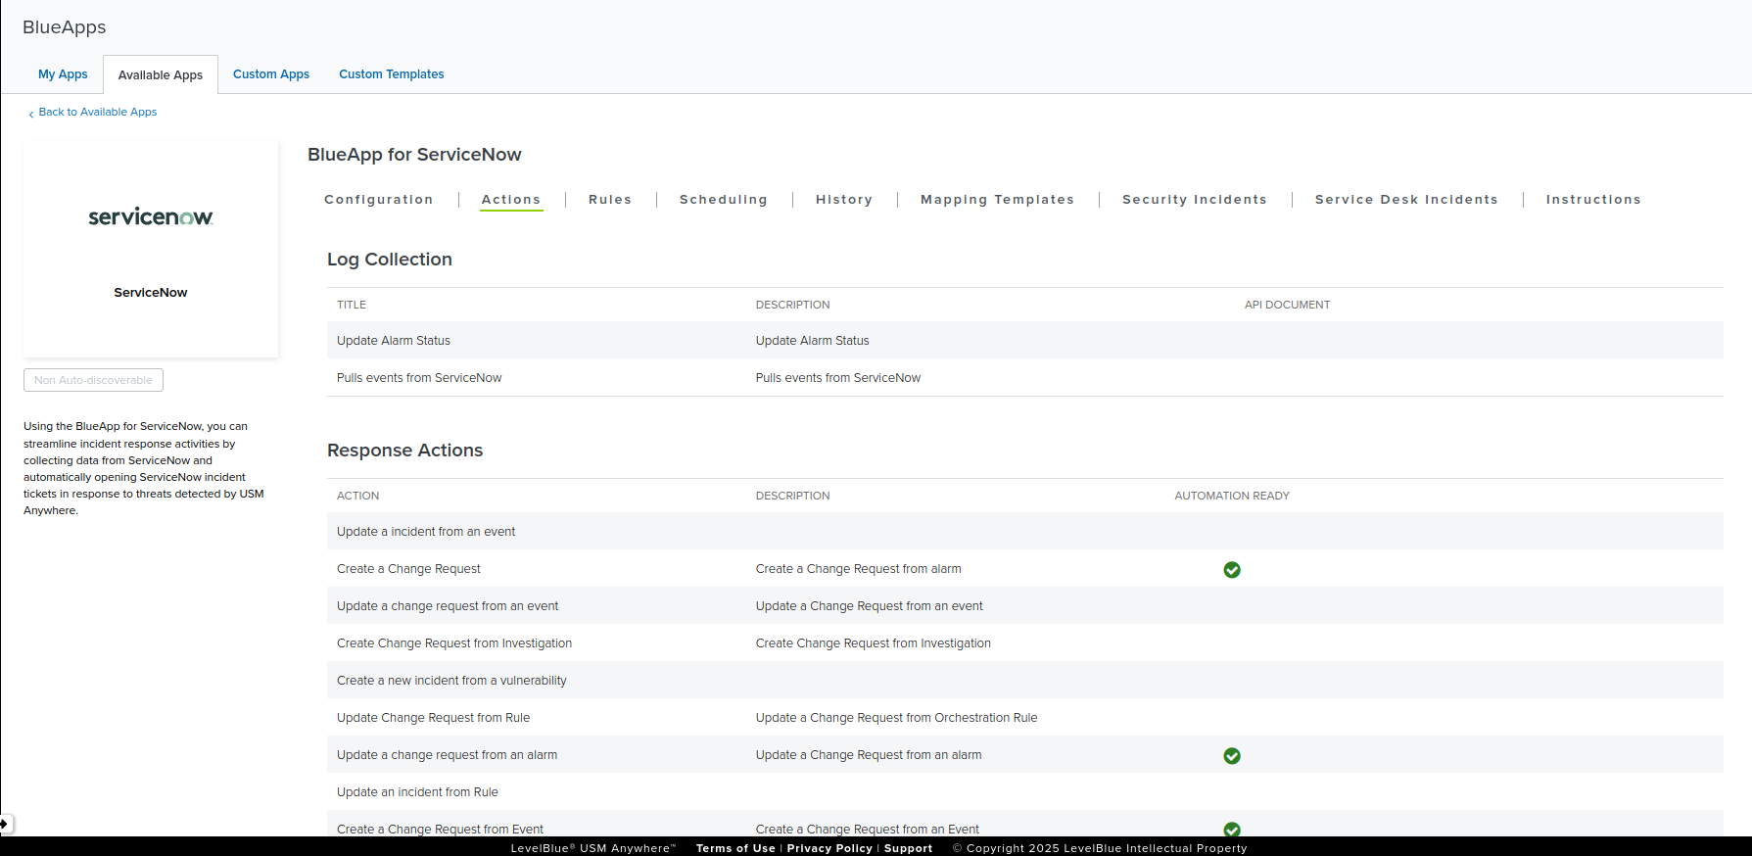The width and height of the screenshot is (1752, 856).
Task: Click description Create a Change Request from alarm
Action: [x=859, y=569]
